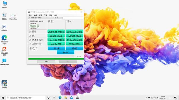Click the drive name SSSTC CA5-8D512 text

pyautogui.click(x=36, y=21)
